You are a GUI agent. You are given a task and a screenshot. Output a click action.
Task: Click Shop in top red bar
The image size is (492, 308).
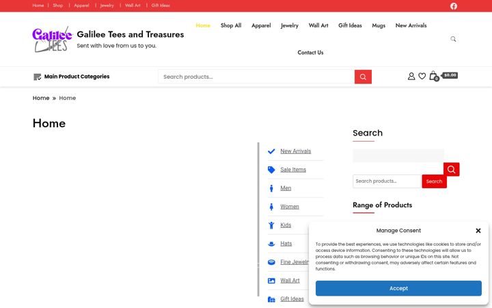click(57, 5)
